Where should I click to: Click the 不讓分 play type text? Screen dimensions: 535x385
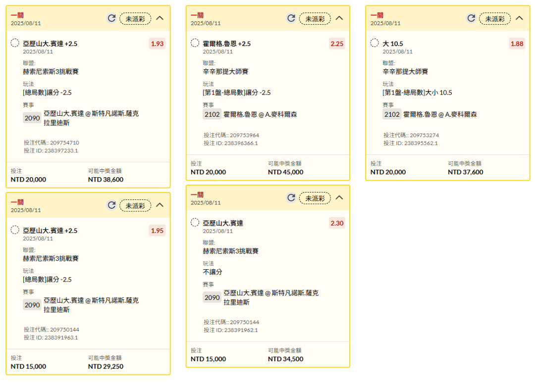point(212,272)
